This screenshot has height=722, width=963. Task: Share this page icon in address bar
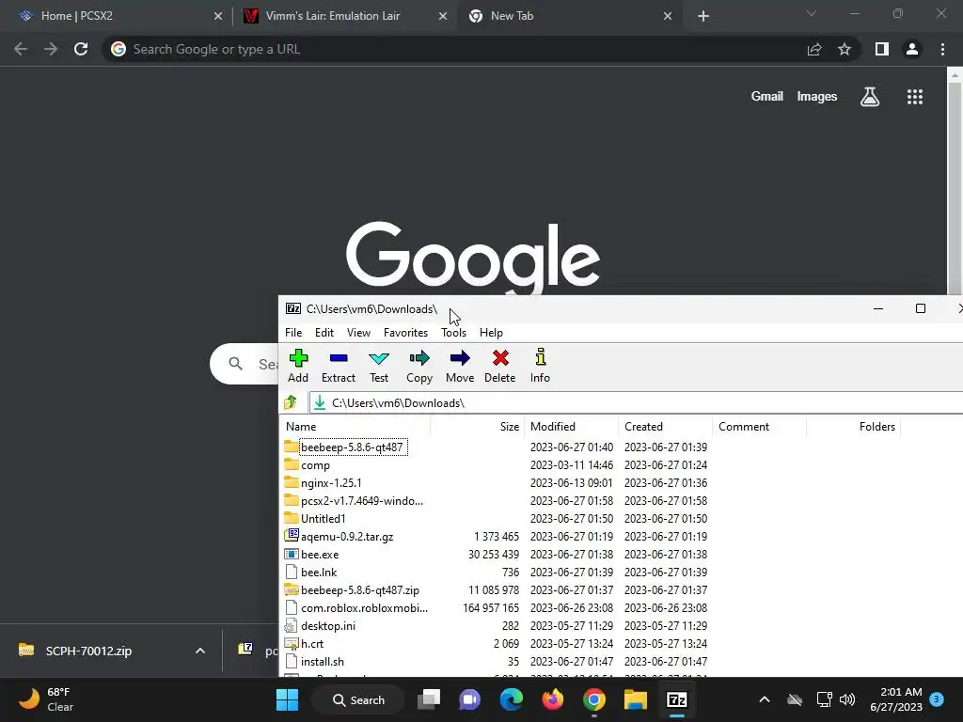(x=814, y=49)
